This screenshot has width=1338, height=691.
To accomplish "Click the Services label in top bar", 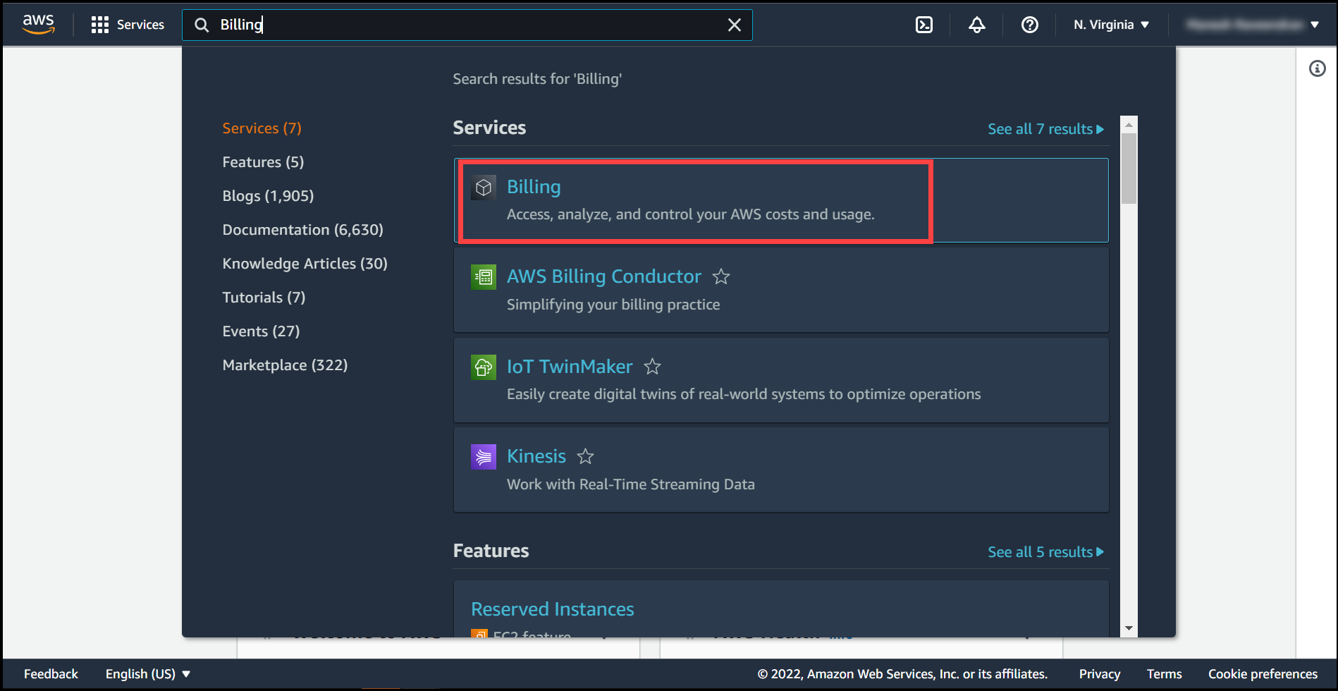I will 140,25.
